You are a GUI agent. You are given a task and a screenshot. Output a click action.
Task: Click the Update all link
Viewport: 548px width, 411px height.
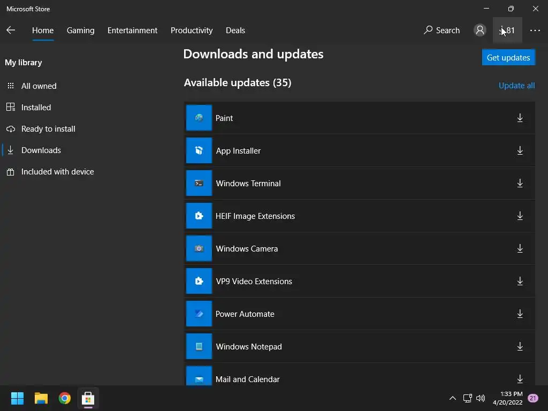[x=516, y=86]
